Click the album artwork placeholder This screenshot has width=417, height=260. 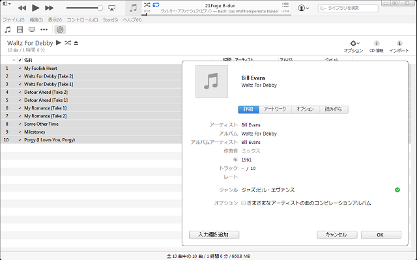[212, 81]
